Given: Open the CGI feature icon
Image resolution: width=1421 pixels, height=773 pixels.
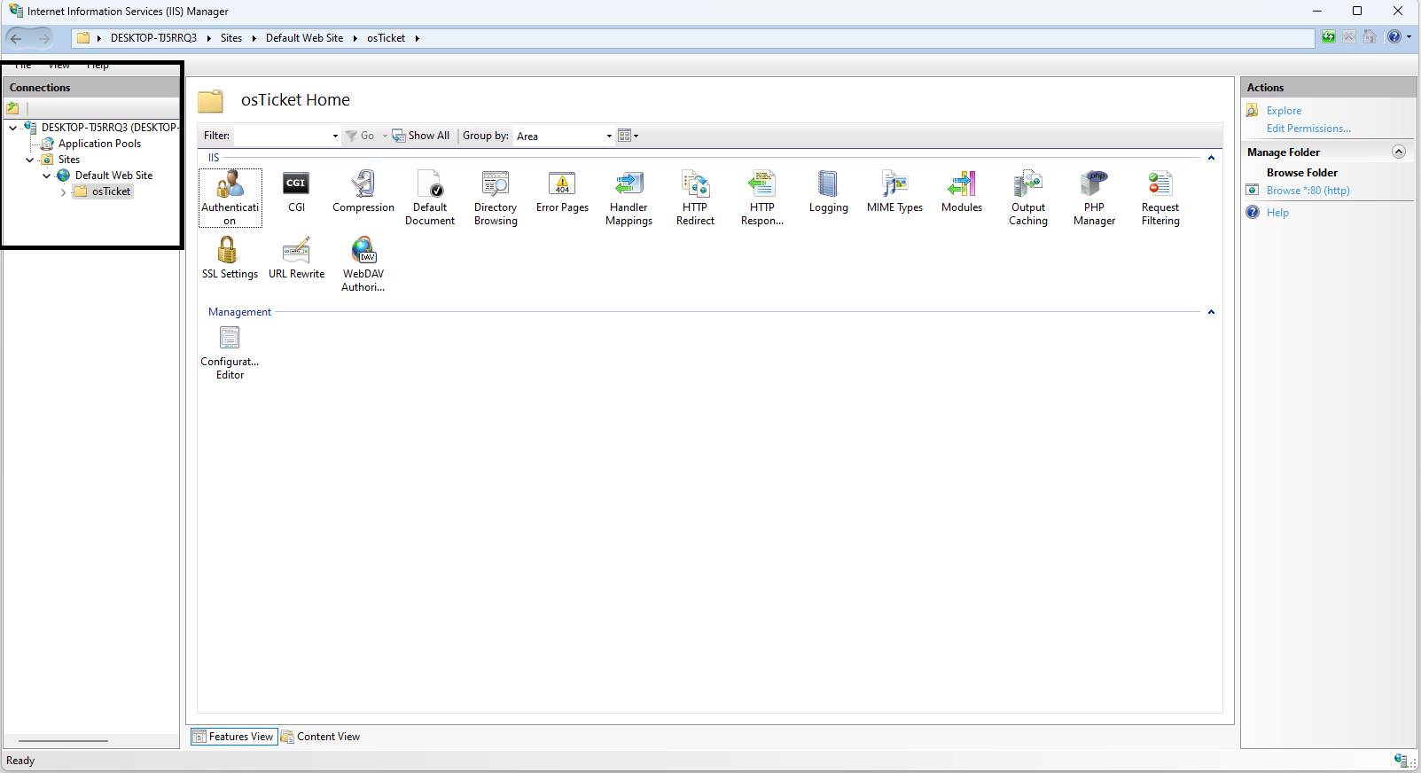Looking at the screenshot, I should tap(296, 192).
